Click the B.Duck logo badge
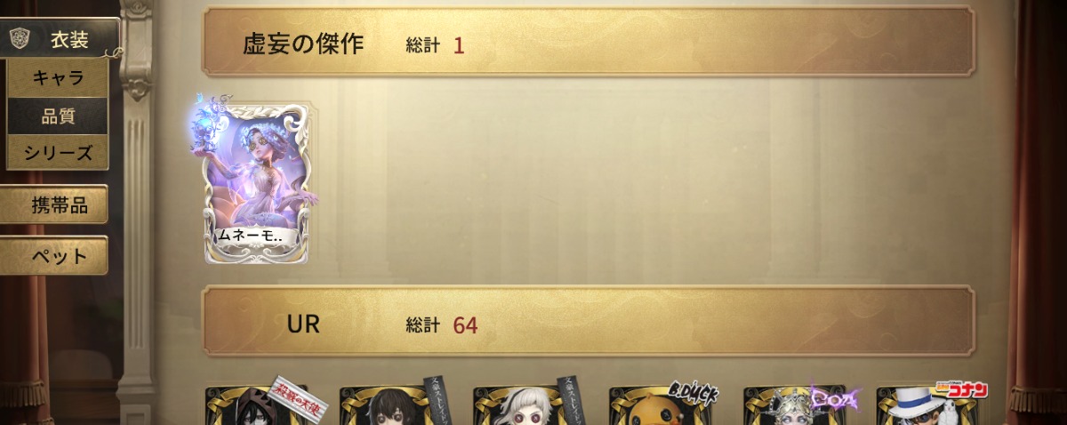 (693, 392)
